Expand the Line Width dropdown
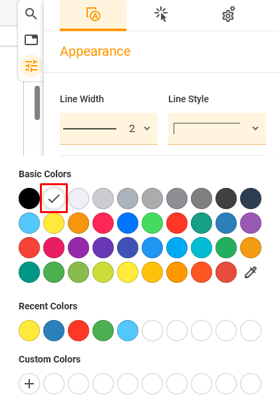280x399 pixels. tap(108, 129)
